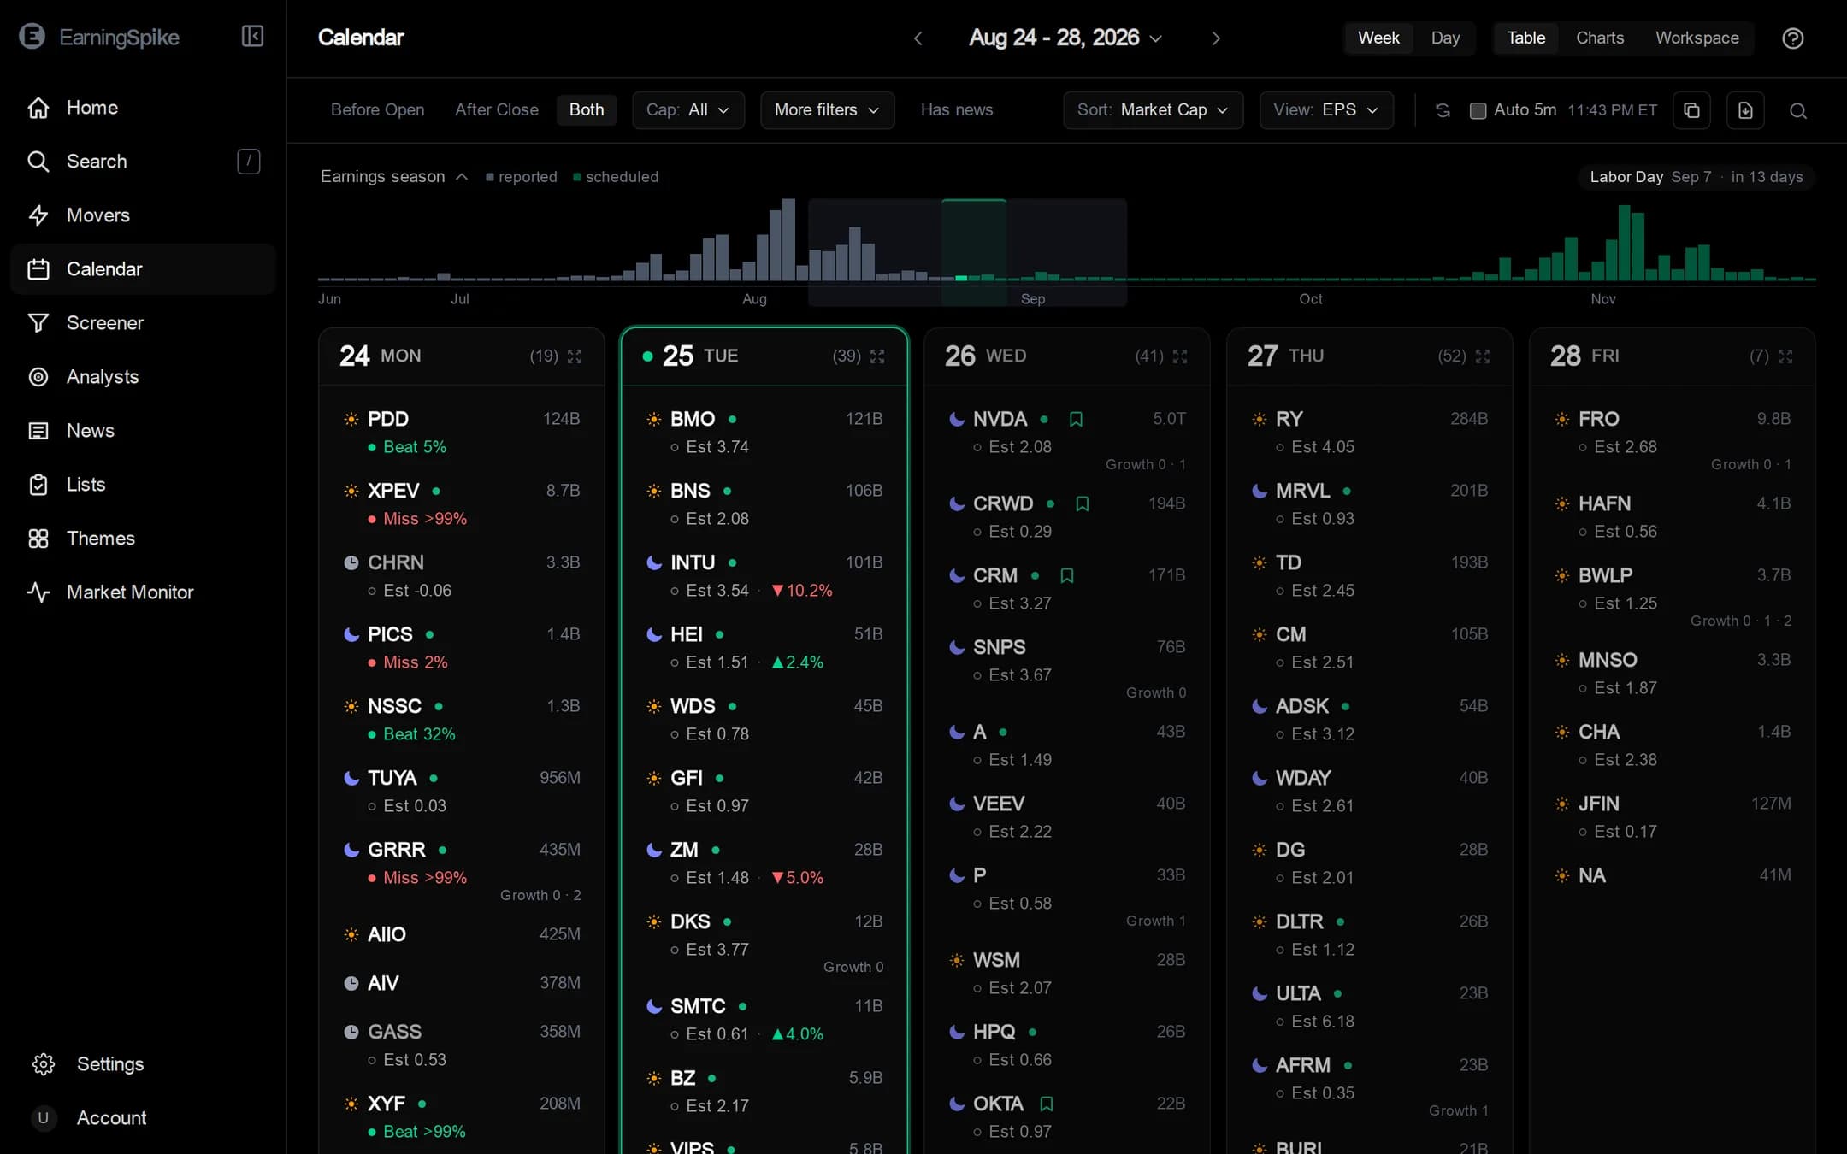Switch to Day view
The width and height of the screenshot is (1847, 1154).
pyautogui.click(x=1445, y=38)
